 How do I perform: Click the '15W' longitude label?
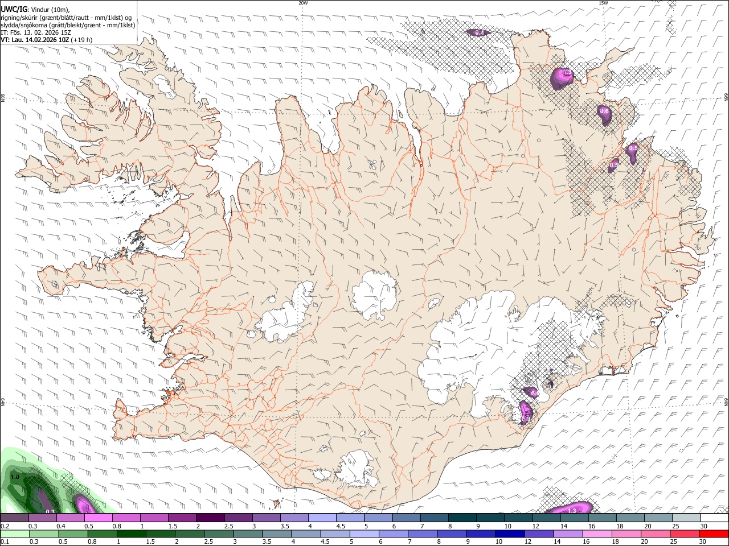tap(603, 3)
